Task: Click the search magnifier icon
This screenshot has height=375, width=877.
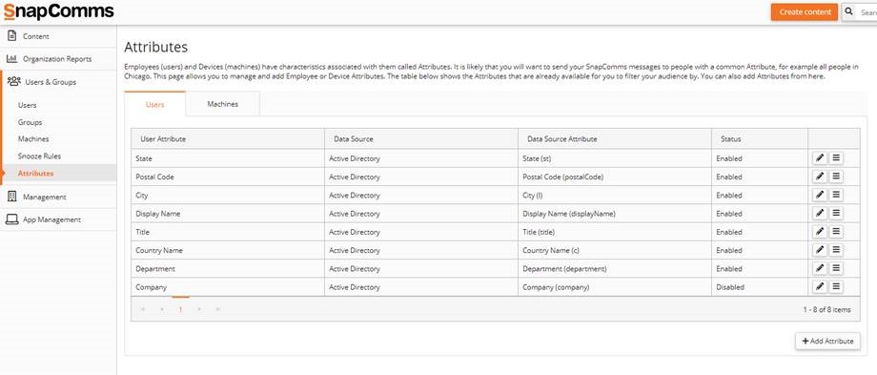Action: click(x=849, y=11)
